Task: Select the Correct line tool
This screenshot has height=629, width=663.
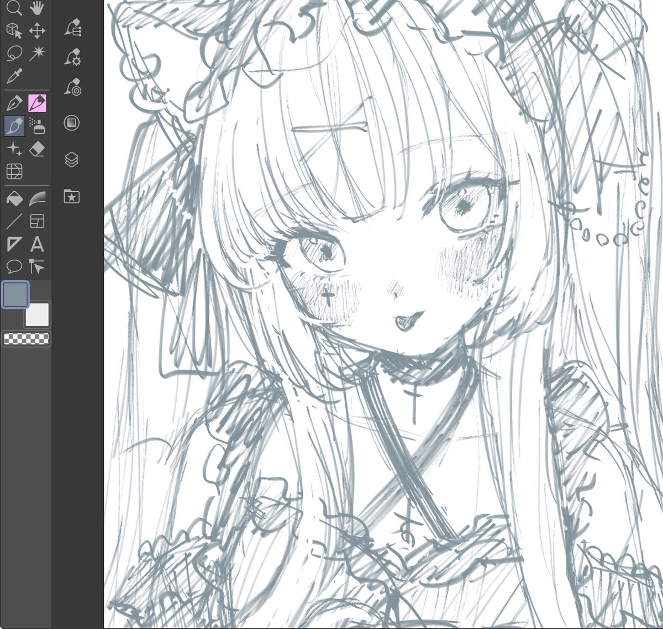Action: click(x=37, y=266)
